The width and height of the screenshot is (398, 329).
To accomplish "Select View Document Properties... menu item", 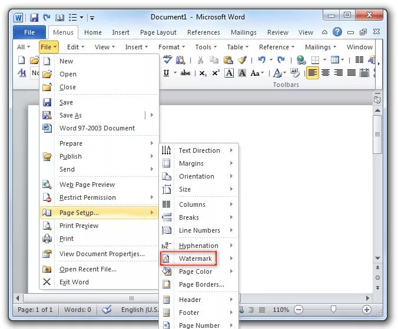I will pyautogui.click(x=99, y=254).
